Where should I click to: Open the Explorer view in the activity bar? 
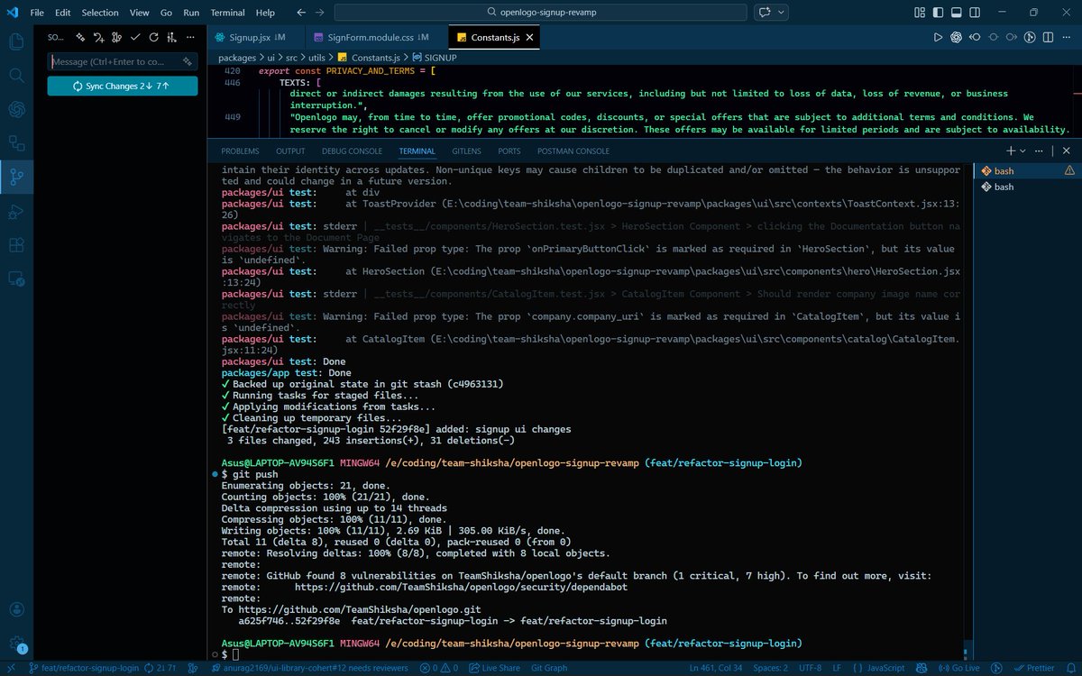pyautogui.click(x=16, y=41)
